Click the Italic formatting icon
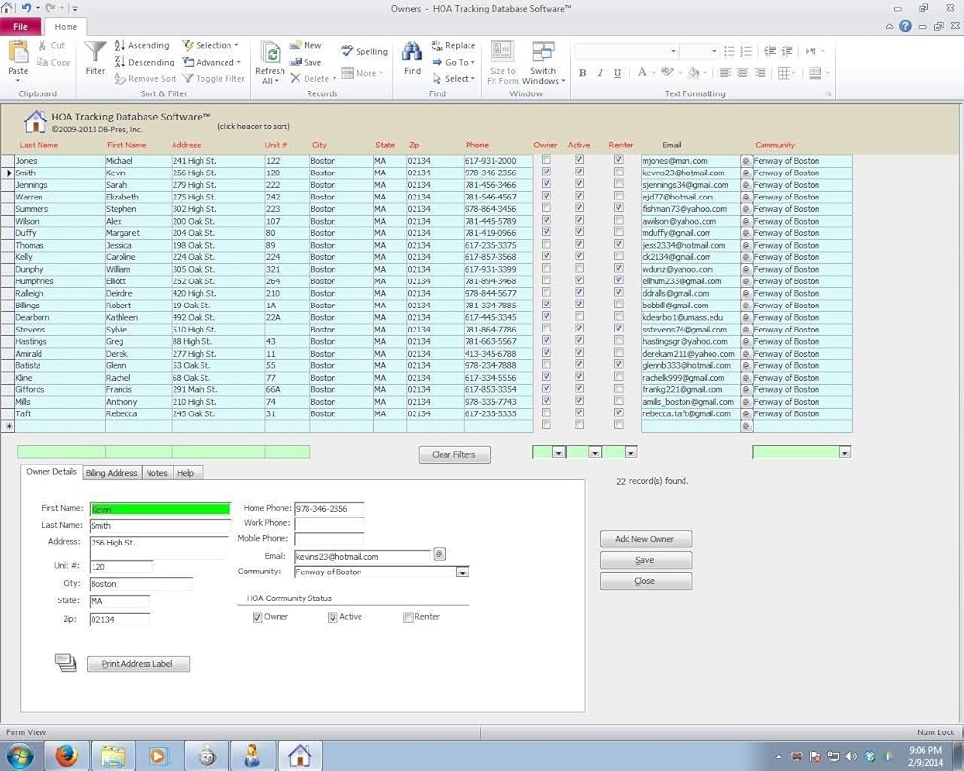Image resolution: width=964 pixels, height=771 pixels. point(600,73)
